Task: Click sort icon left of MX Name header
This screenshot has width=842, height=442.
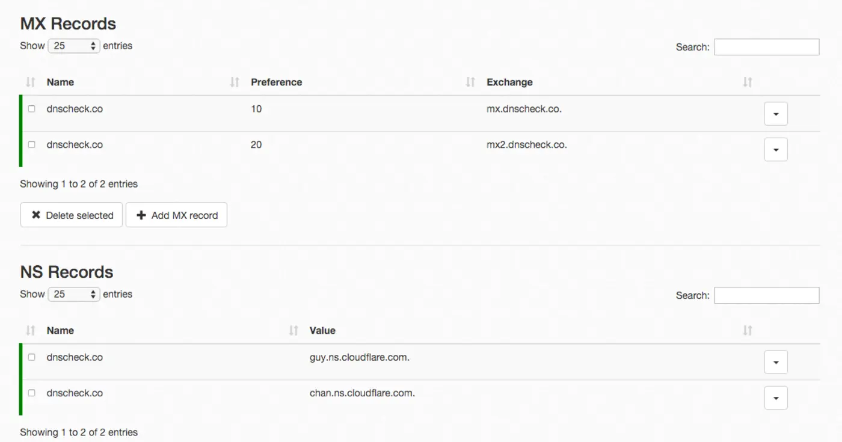Action: tap(31, 82)
